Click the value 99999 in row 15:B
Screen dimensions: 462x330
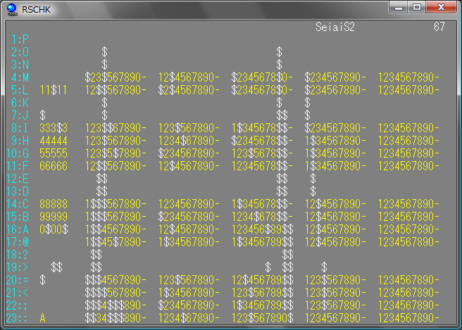tap(54, 217)
